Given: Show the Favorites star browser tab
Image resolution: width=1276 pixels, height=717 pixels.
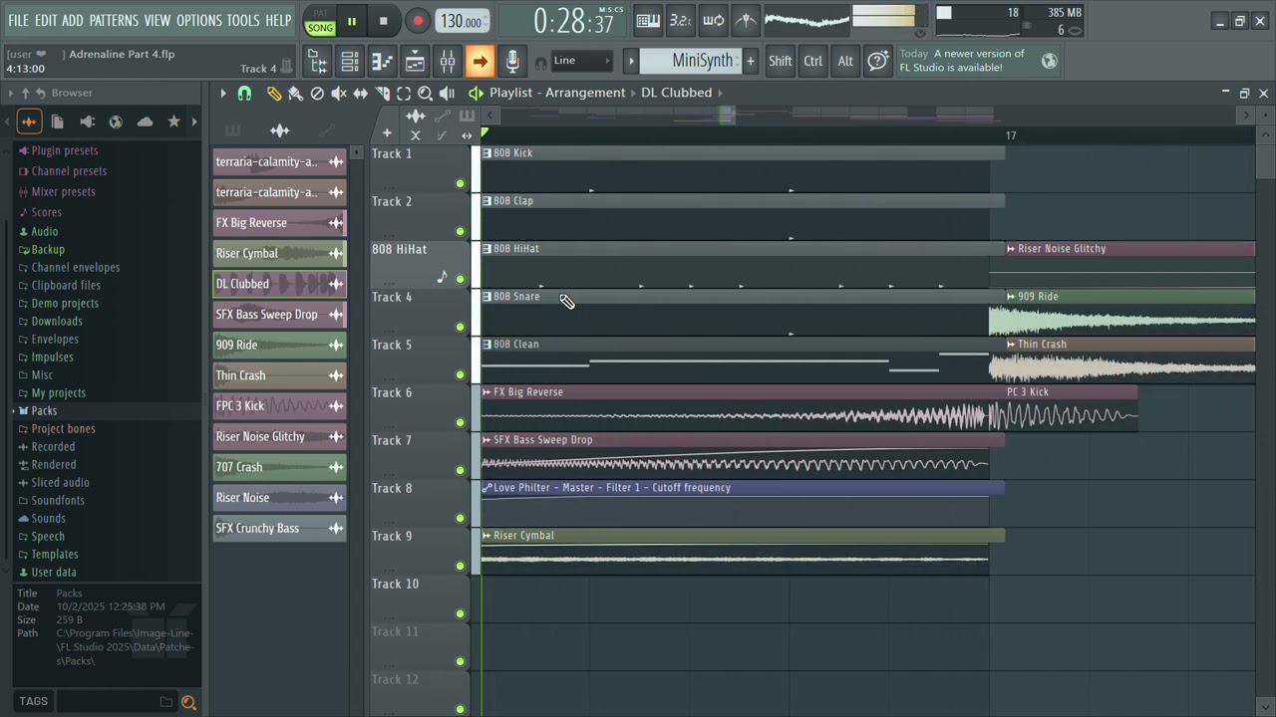Looking at the screenshot, I should [x=173, y=121].
